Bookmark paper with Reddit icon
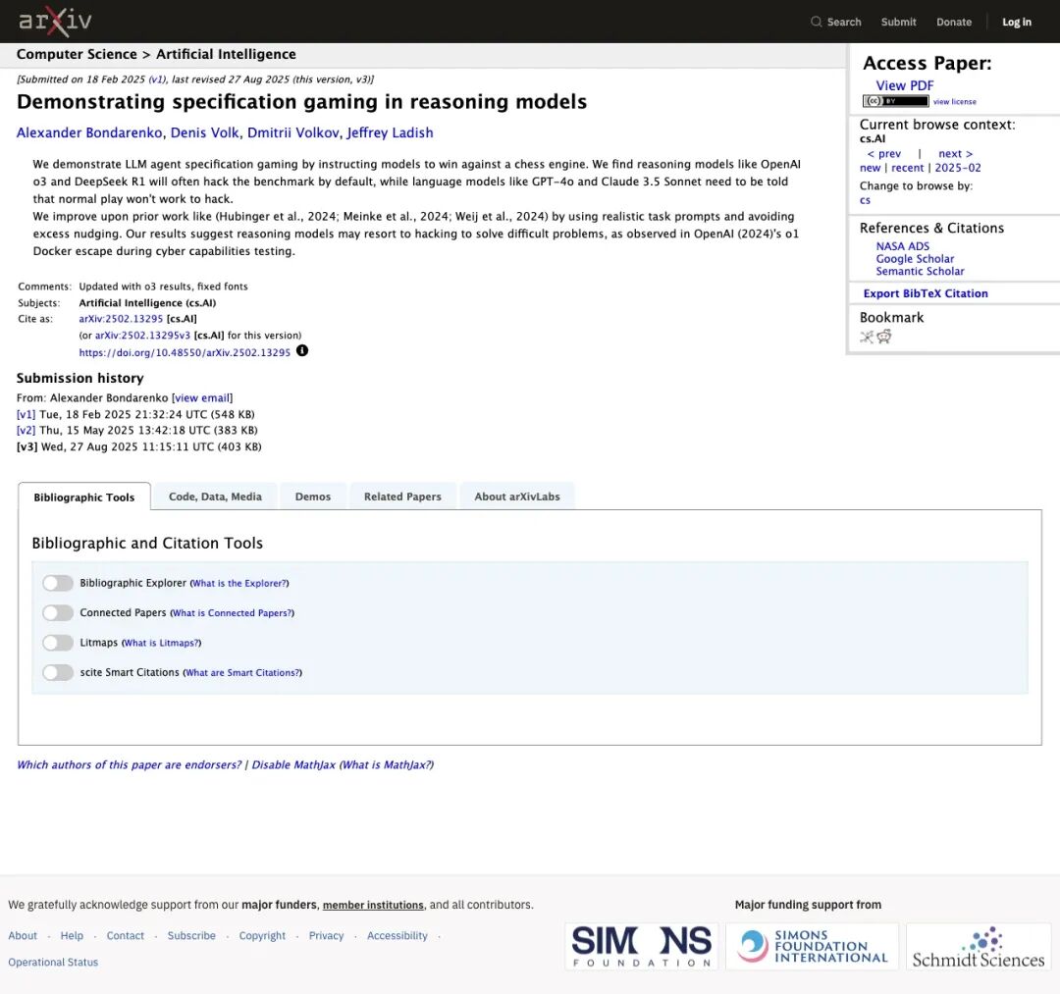The width and height of the screenshot is (1060, 994). [884, 336]
